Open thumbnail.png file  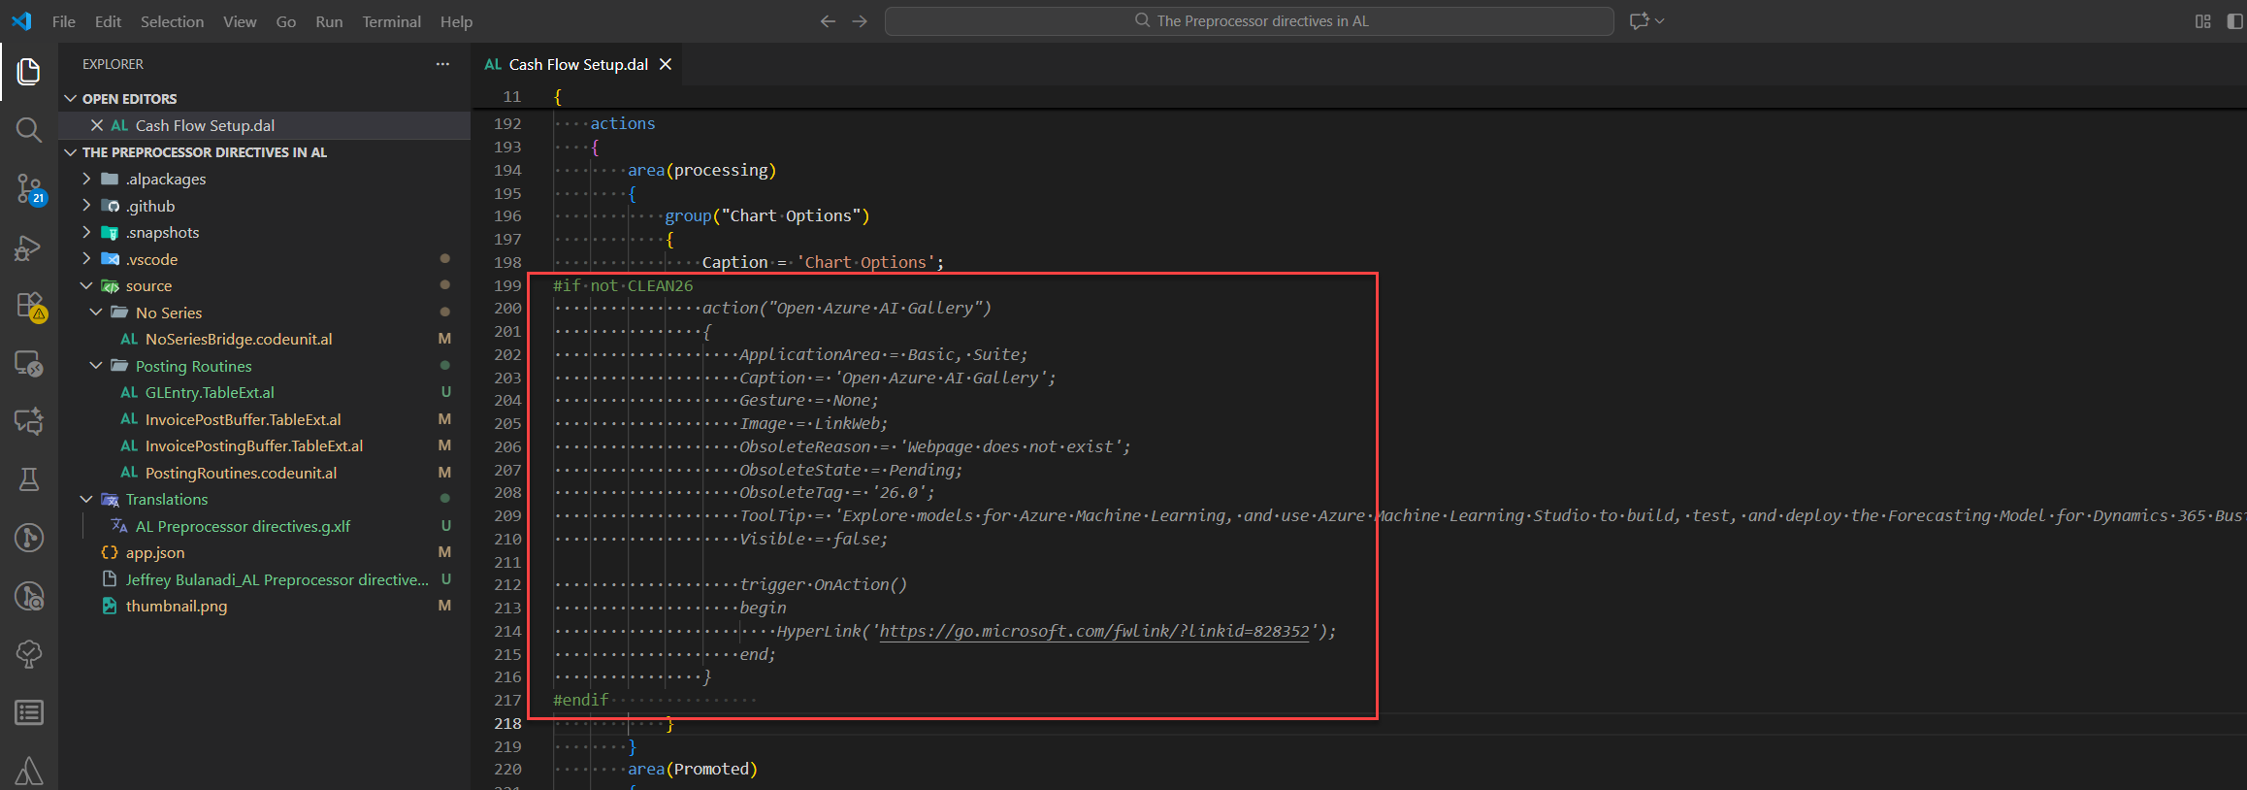click(177, 606)
